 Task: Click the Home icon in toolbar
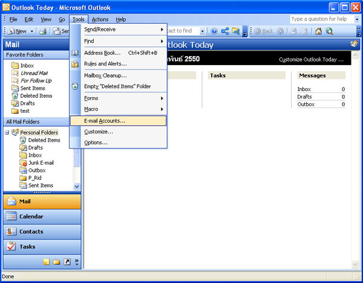pos(319,31)
